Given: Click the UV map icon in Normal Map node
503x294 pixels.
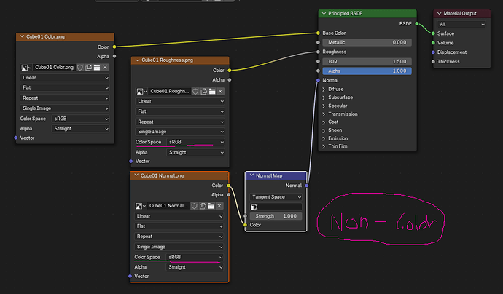Looking at the screenshot, I should point(254,207).
